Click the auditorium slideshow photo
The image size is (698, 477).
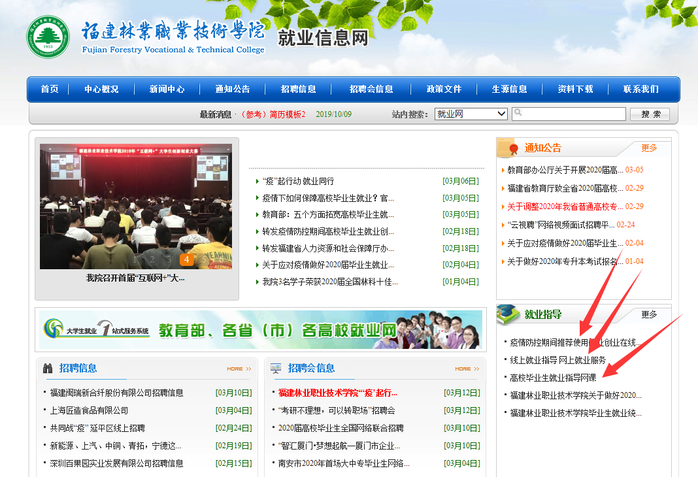pyautogui.click(x=136, y=206)
